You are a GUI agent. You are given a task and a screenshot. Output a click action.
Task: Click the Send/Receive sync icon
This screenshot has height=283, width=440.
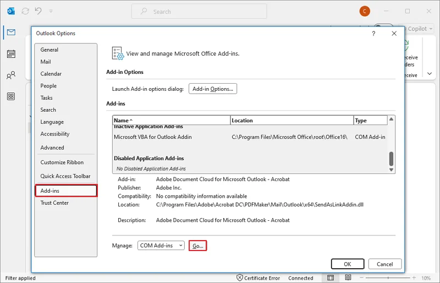tap(25, 11)
